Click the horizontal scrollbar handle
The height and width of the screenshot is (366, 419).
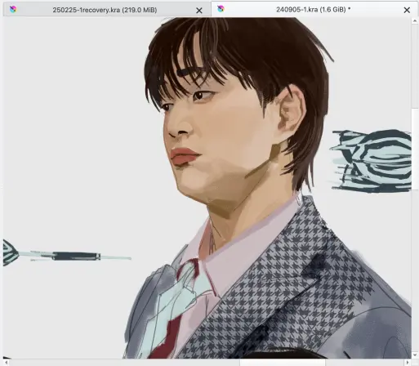coord(283,363)
